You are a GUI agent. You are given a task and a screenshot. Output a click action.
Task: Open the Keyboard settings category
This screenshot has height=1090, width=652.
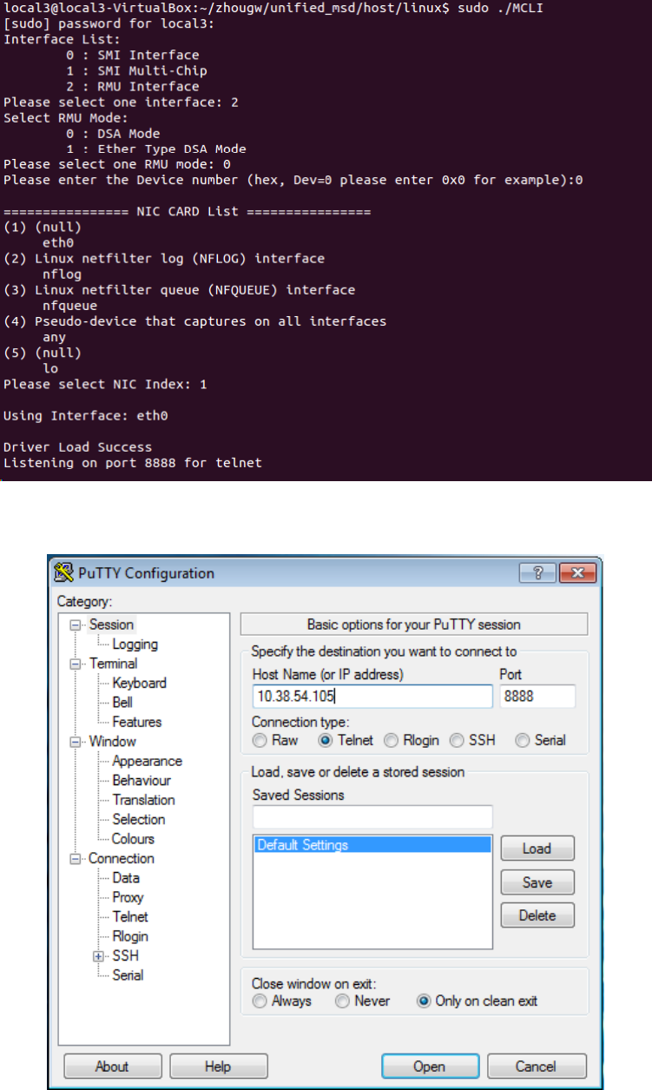coord(139,684)
